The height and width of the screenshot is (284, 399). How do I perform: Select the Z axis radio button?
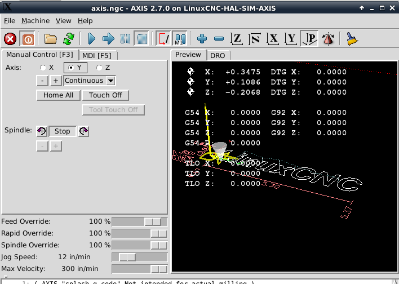pyautogui.click(x=103, y=68)
